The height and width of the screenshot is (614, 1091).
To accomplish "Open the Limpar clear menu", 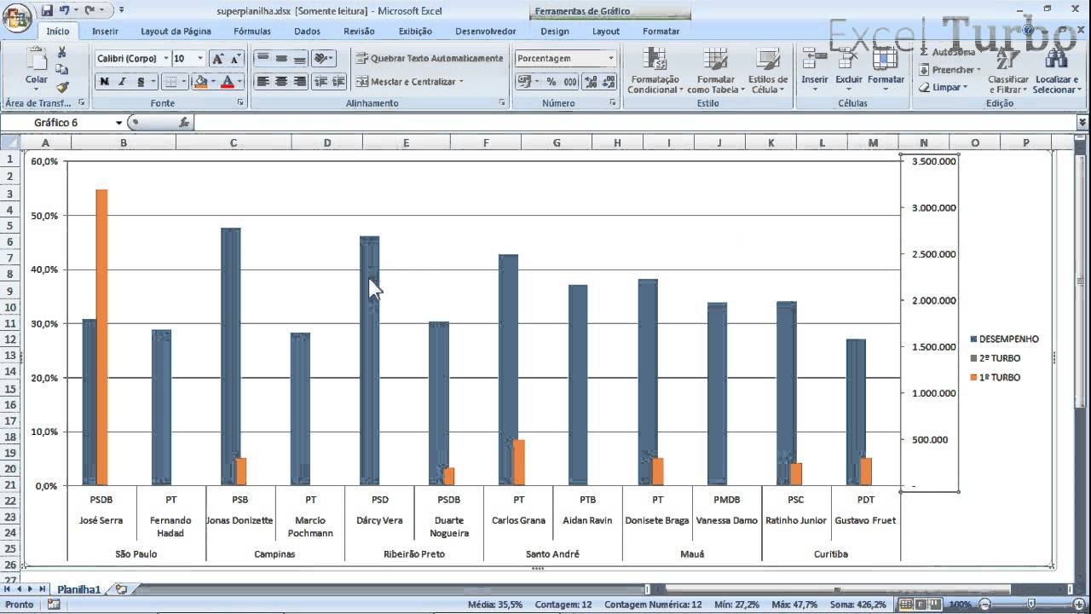I will pyautogui.click(x=943, y=87).
